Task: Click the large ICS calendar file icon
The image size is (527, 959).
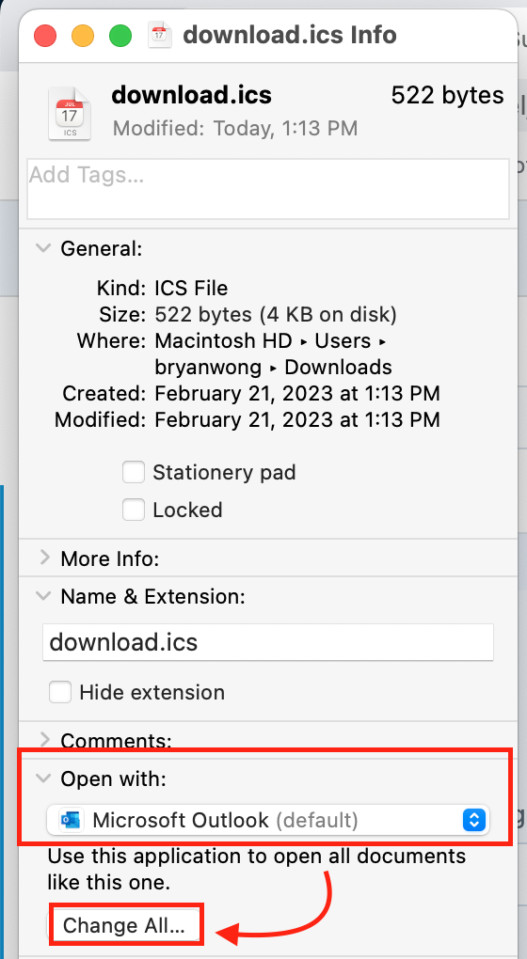Action: click(x=70, y=114)
